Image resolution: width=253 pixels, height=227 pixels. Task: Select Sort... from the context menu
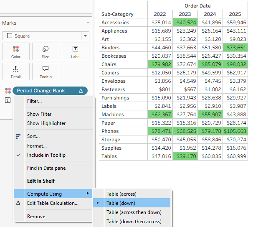click(33, 136)
